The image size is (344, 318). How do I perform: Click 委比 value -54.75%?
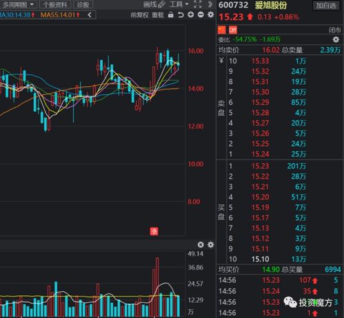(x=245, y=39)
